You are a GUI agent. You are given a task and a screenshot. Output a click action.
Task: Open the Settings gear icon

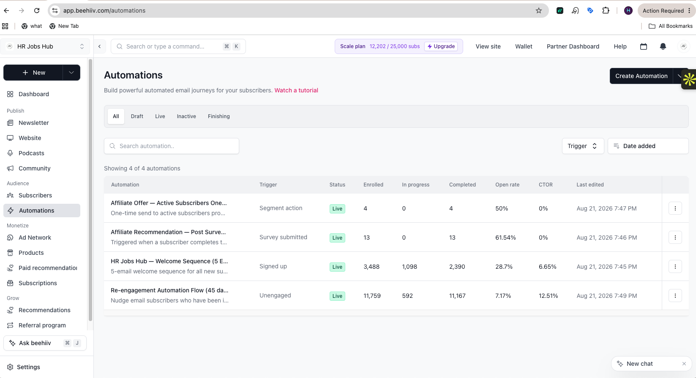tap(10, 367)
